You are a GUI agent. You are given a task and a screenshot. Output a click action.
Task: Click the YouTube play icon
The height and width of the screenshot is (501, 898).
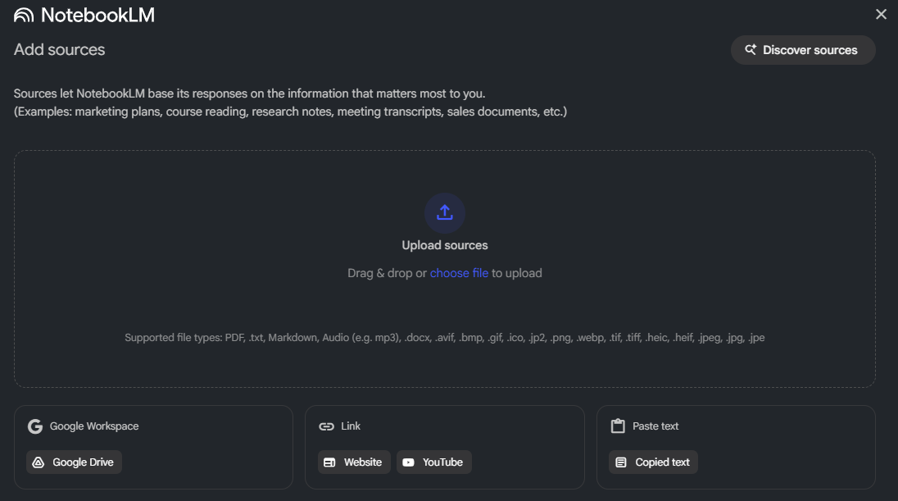point(408,462)
